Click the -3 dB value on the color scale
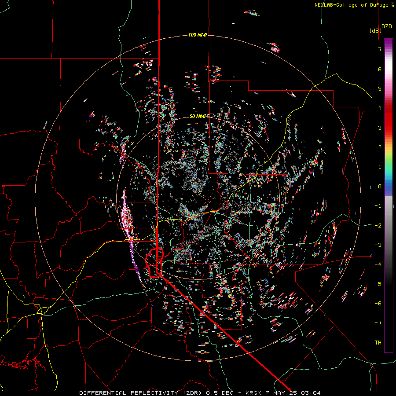 tap(378, 245)
